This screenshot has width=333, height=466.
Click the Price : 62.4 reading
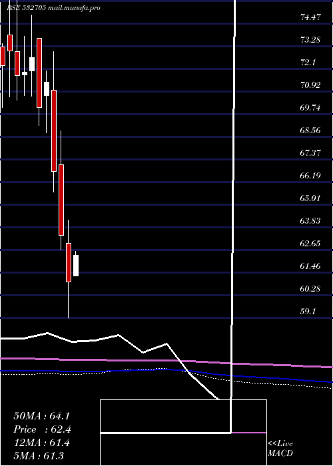pos(42,429)
